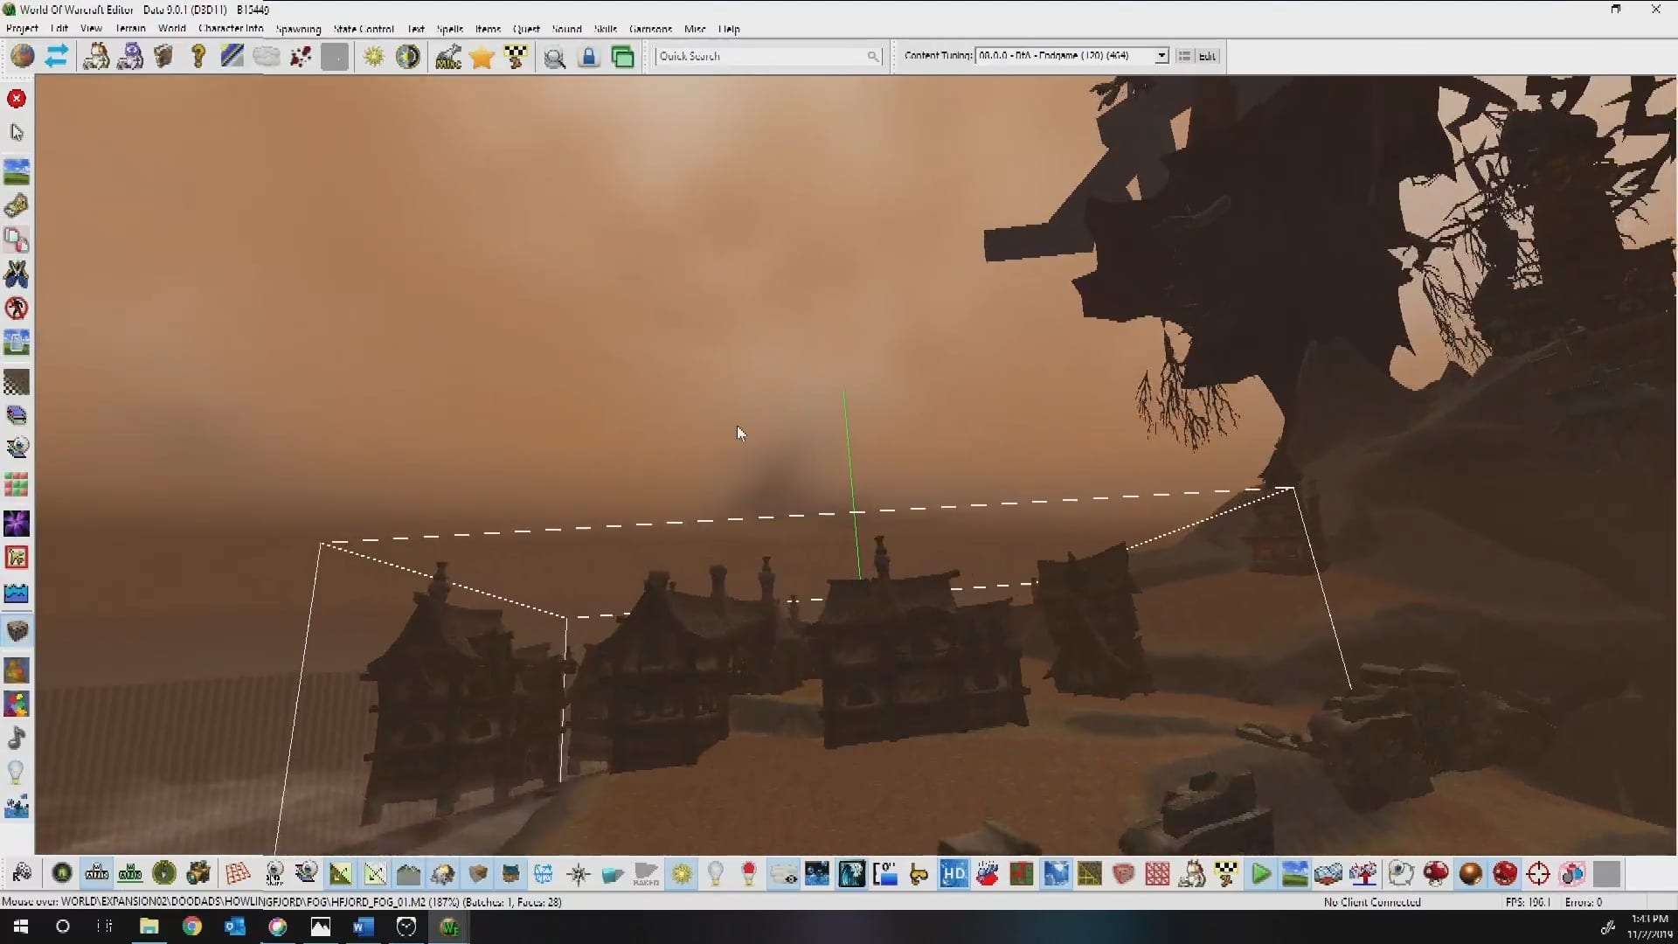
Task: Click the red crosshair target icon
Action: click(x=1538, y=873)
